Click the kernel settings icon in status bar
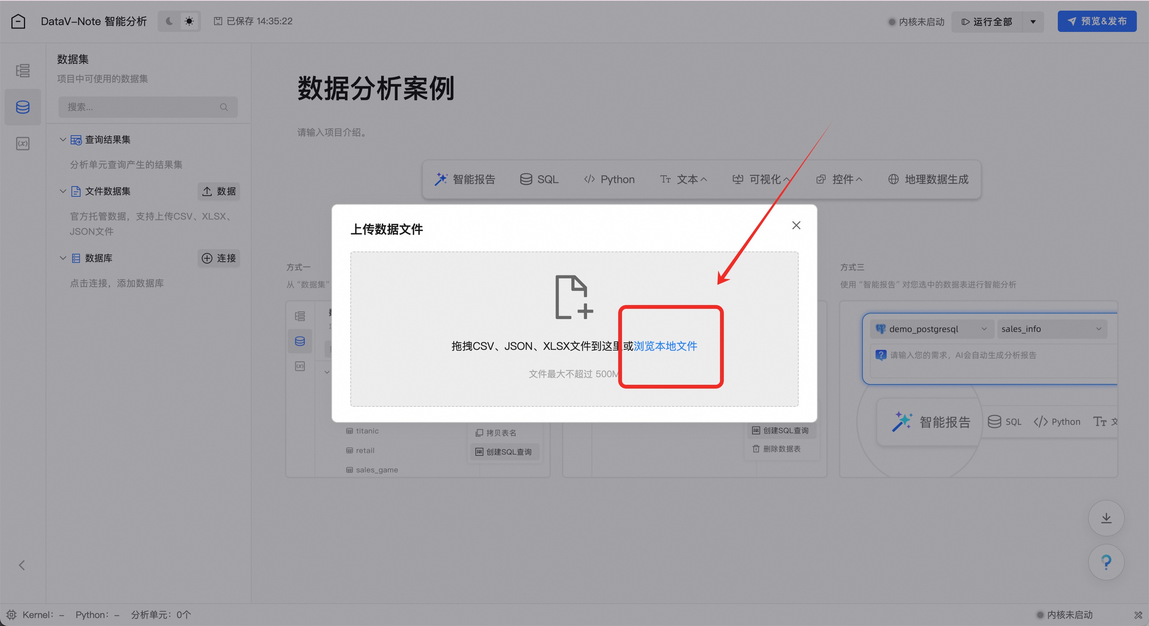 tap(11, 614)
